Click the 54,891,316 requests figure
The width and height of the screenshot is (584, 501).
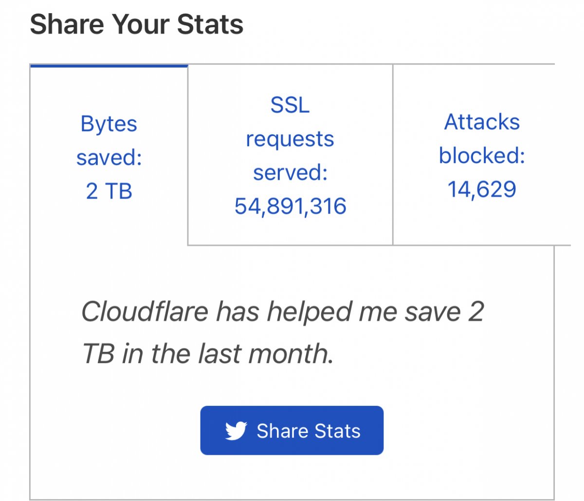[x=290, y=206]
